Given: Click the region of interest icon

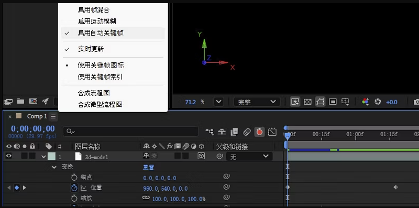Looking at the screenshot, I should tap(333, 102).
